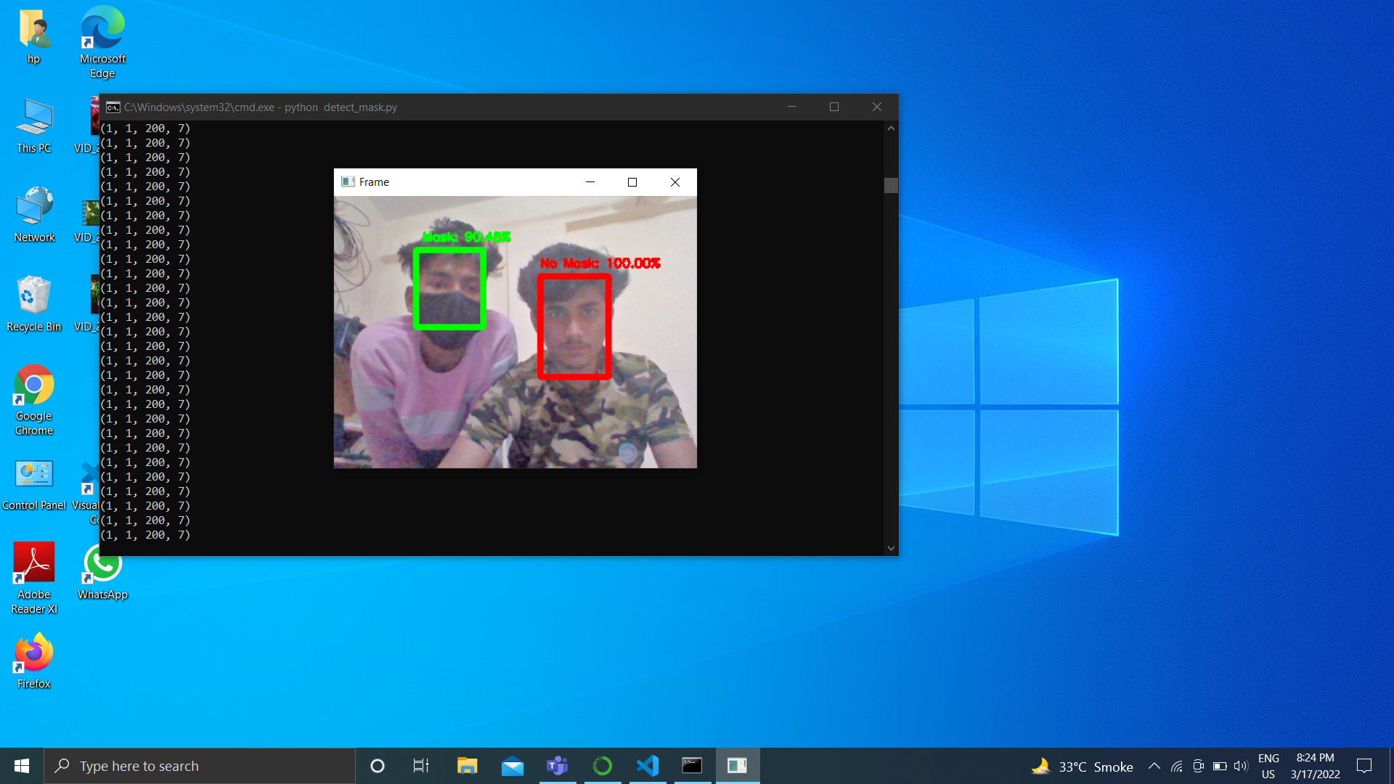Open WhatsApp desktop icon
Viewport: 1394px width, 784px height.
[x=102, y=566]
